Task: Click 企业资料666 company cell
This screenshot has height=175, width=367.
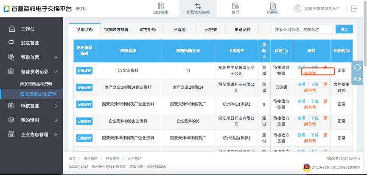Action: click(x=188, y=121)
